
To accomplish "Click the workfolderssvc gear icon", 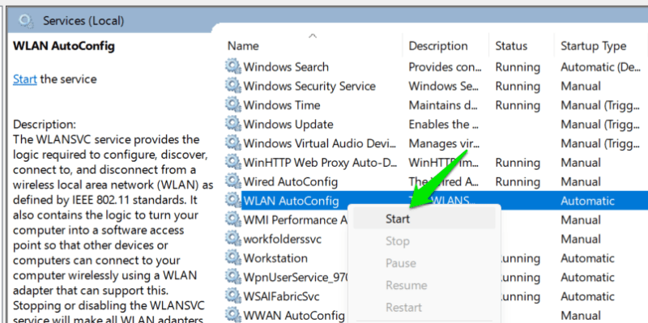I will tap(233, 239).
